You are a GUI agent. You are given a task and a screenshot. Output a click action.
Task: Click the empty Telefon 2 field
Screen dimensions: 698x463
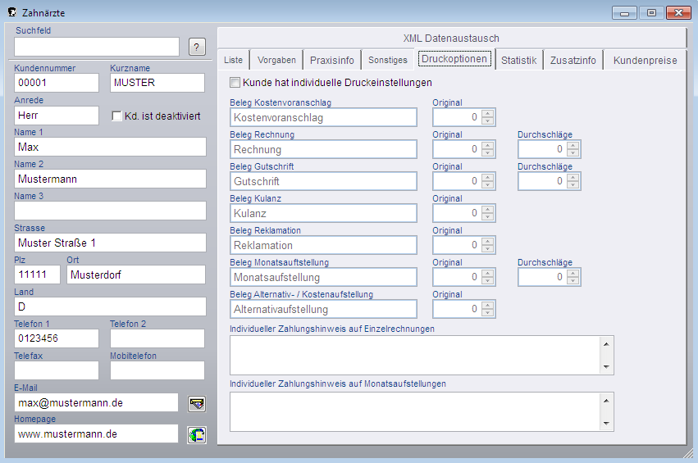pos(157,338)
